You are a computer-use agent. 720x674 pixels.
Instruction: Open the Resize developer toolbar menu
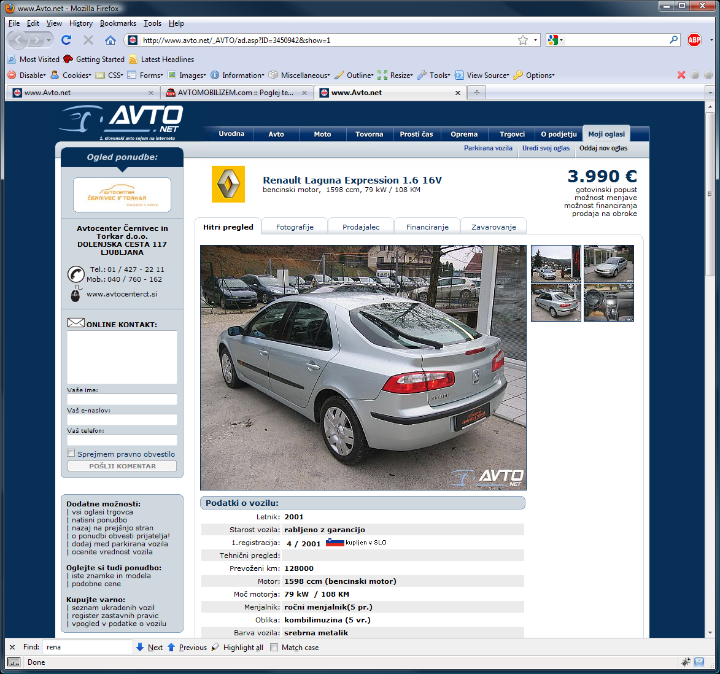point(395,76)
